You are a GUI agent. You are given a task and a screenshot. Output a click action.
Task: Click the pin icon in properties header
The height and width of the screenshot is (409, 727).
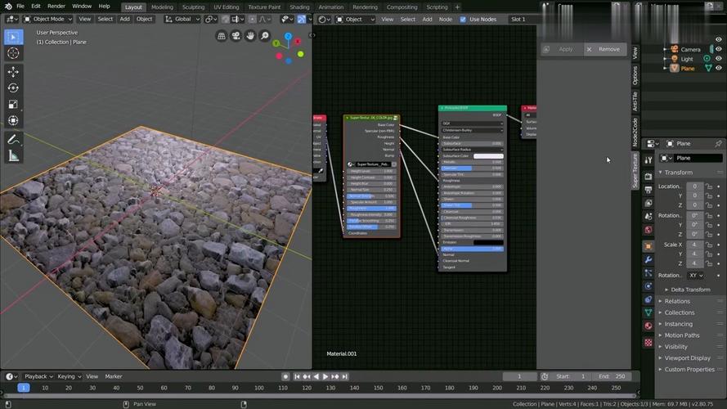(718, 144)
